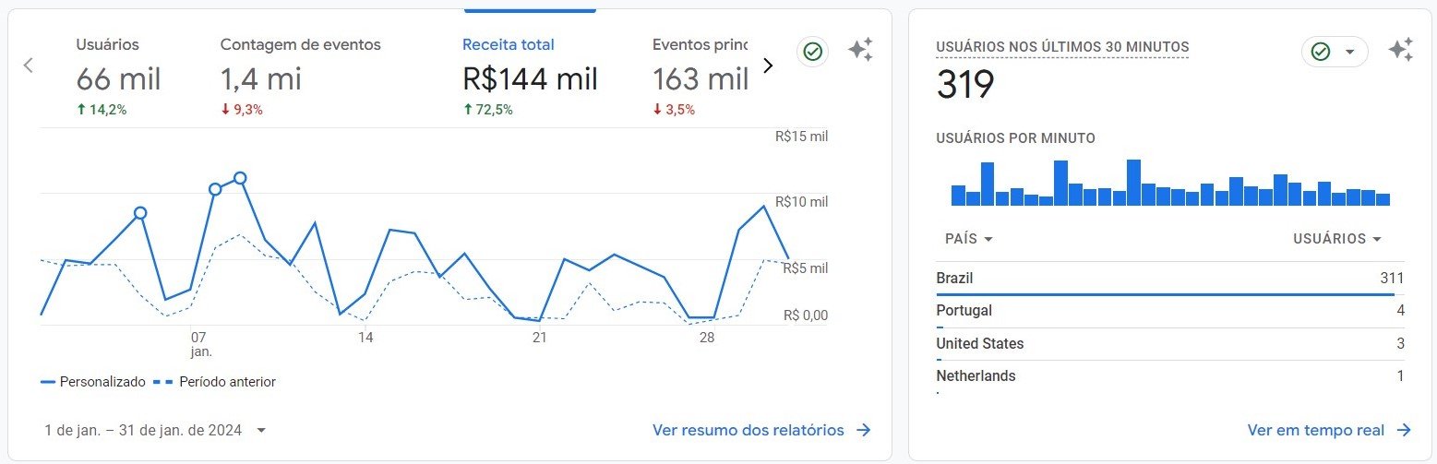Click the arrow beside Ver resumo dos relatórios
Viewport: 1437px width, 464px height.
pyautogui.click(x=864, y=430)
